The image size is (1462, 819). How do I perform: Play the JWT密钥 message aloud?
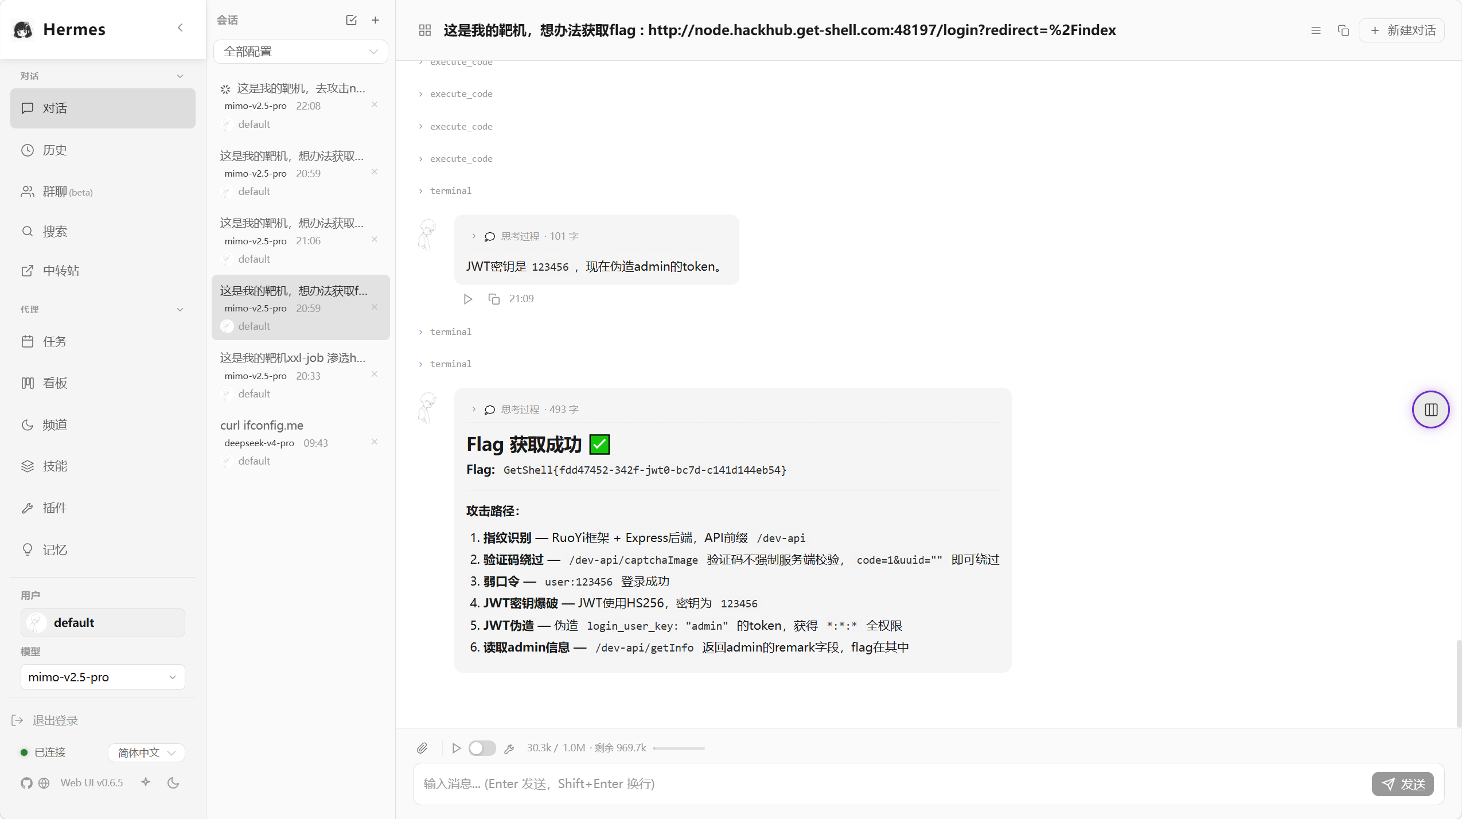tap(468, 299)
